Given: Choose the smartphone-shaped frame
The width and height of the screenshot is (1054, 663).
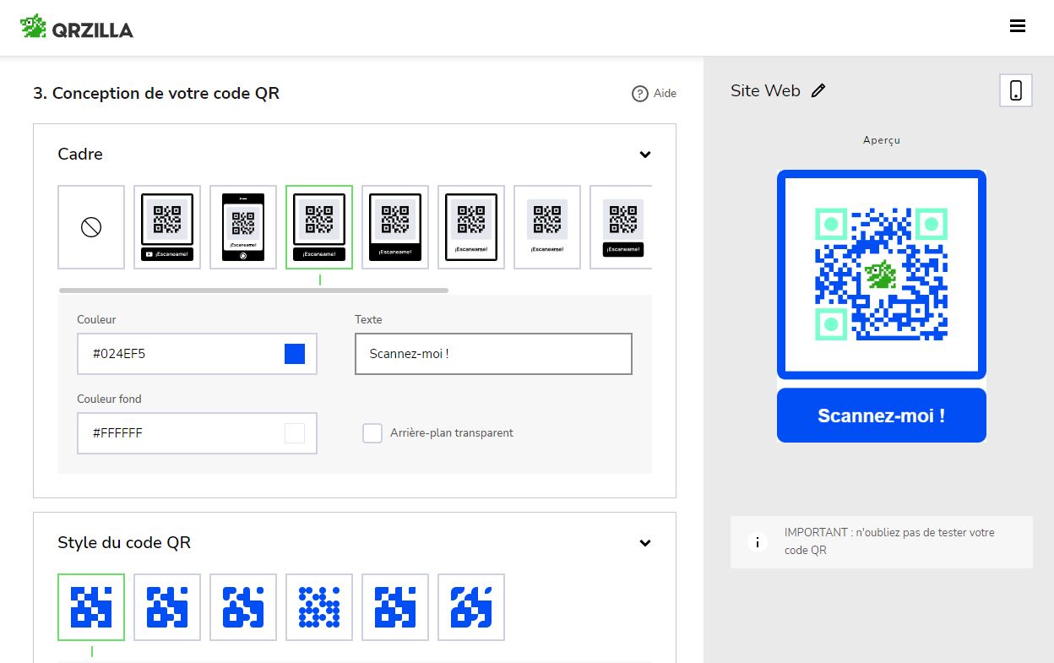Looking at the screenshot, I should tap(243, 227).
